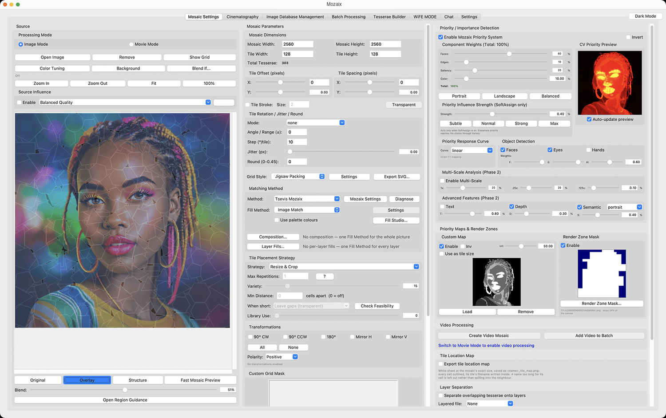The image size is (666, 418).
Task: Toggle the Tile Stroke checkbox
Action: coord(248,105)
